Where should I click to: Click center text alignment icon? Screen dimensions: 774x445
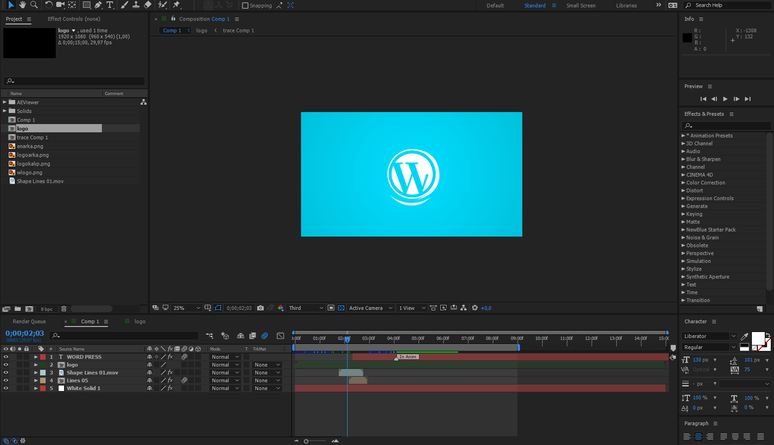[698, 436]
